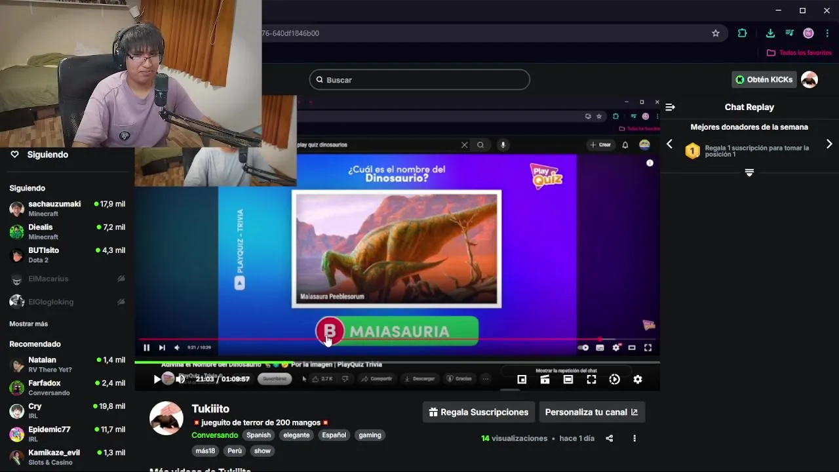Open browser downloads icon
839x472 pixels.
click(x=770, y=33)
